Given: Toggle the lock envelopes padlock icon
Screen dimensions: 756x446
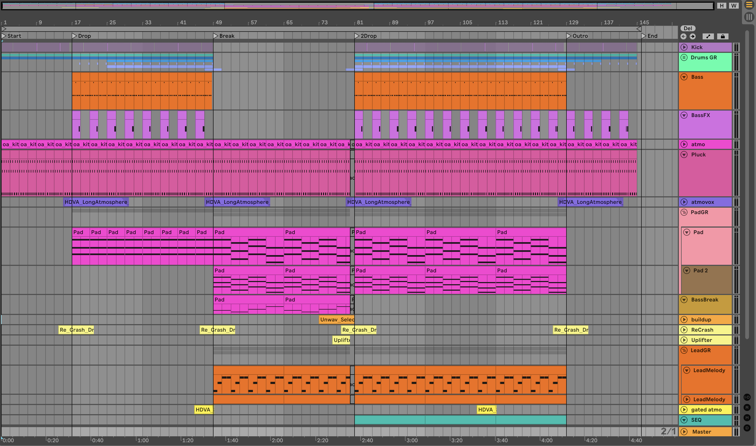Looking at the screenshot, I should 723,36.
